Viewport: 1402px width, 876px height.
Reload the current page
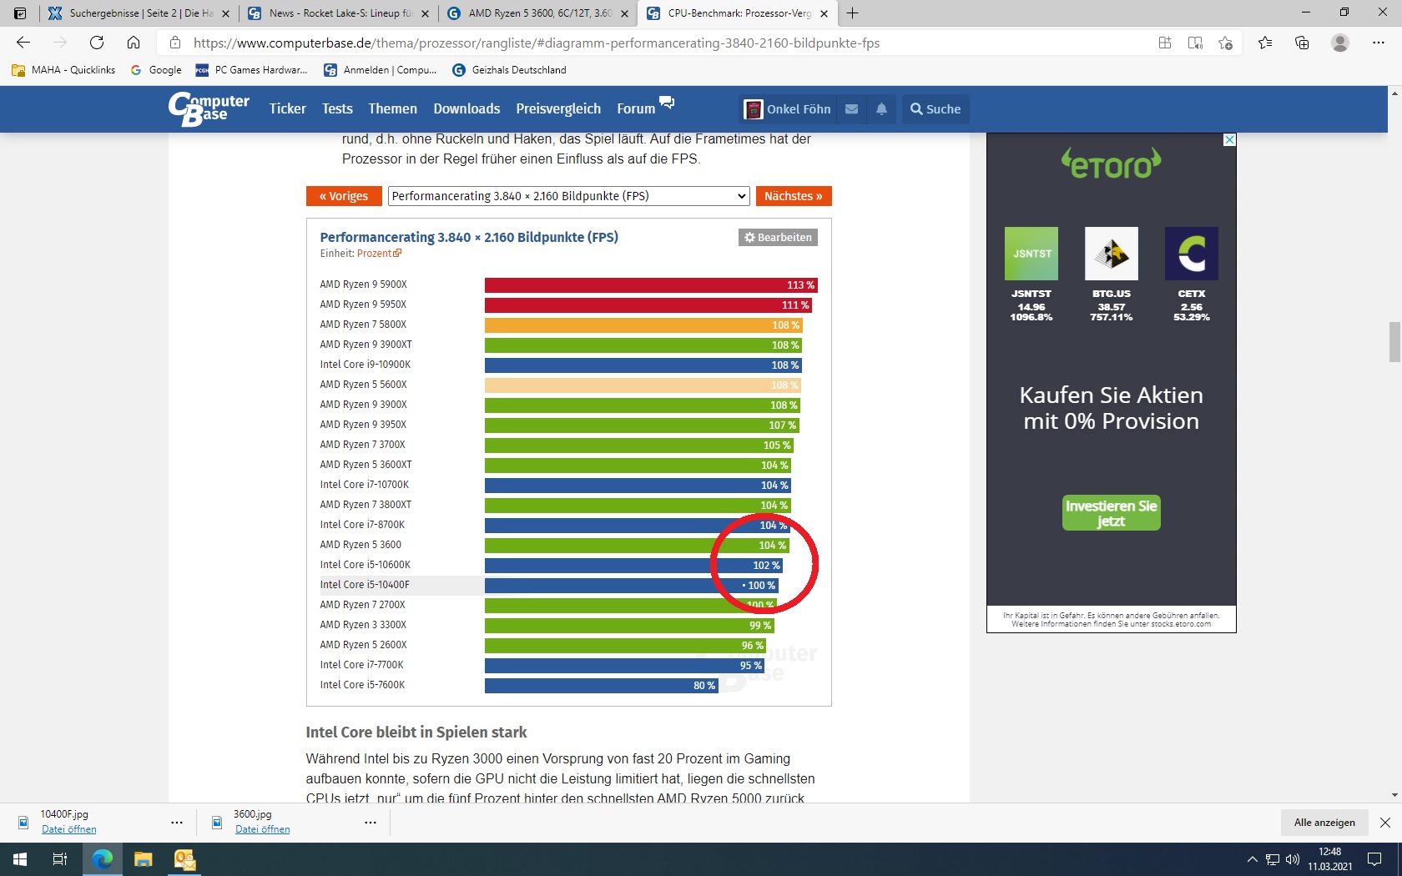pos(97,43)
